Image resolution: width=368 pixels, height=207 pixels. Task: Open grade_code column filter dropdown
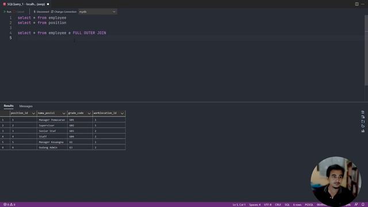click(x=89, y=113)
